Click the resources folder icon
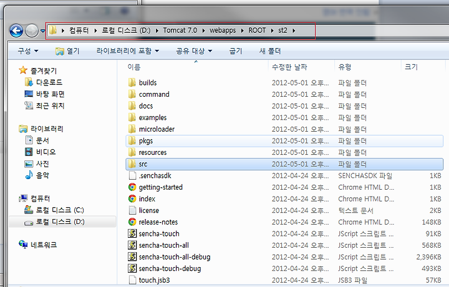 pos(132,152)
